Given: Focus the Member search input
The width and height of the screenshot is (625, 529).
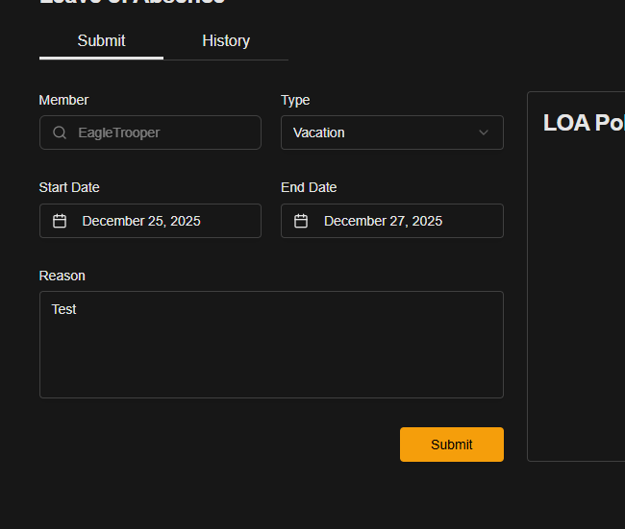Looking at the screenshot, I should (163, 132).
